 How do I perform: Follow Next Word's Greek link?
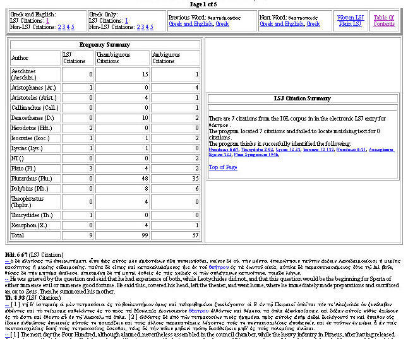pos(313,24)
